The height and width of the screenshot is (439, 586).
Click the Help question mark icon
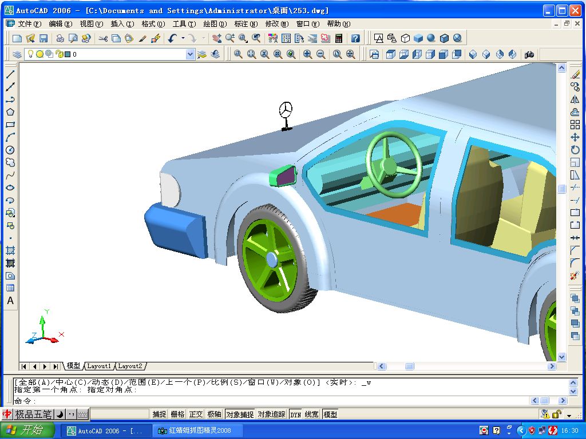pos(355,38)
